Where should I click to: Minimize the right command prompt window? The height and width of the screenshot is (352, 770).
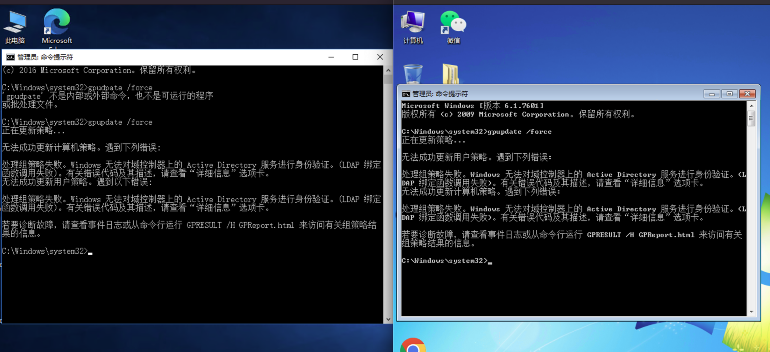click(x=712, y=94)
